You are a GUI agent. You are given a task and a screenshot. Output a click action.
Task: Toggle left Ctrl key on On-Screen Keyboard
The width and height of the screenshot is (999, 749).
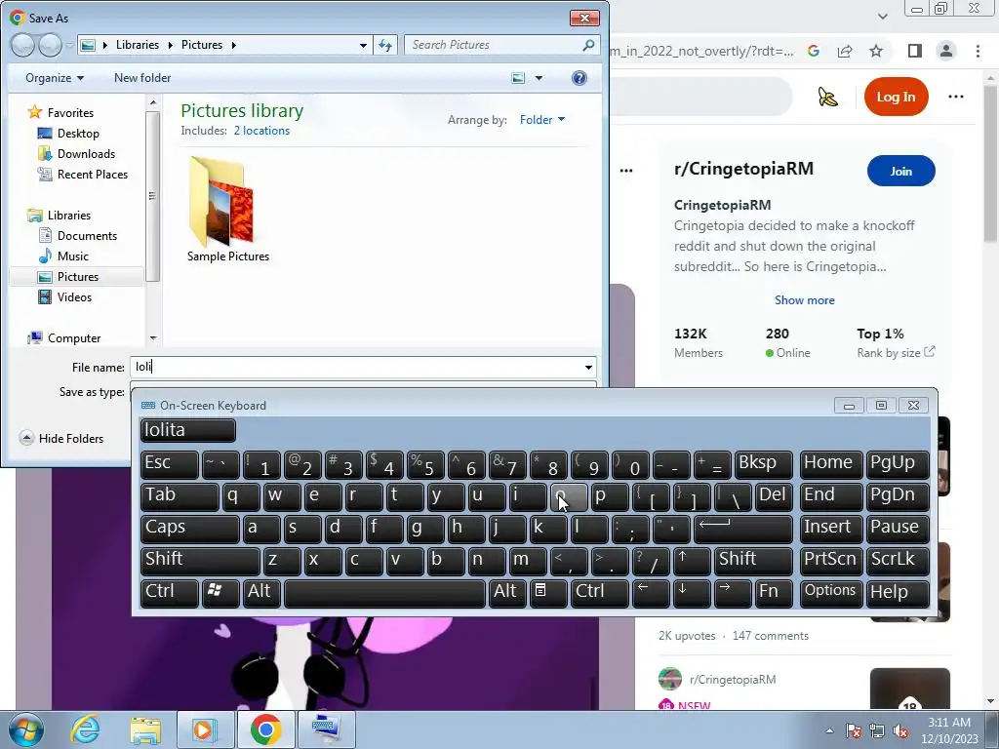170,593
